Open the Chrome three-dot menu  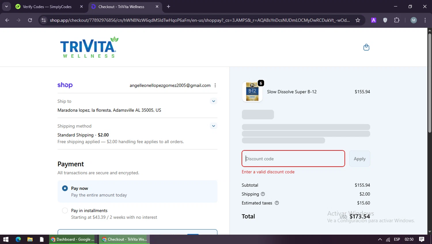tap(425, 20)
